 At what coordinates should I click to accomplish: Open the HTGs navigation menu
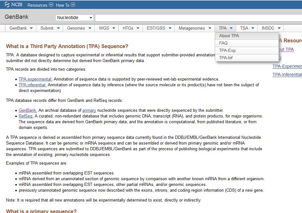point(130,28)
